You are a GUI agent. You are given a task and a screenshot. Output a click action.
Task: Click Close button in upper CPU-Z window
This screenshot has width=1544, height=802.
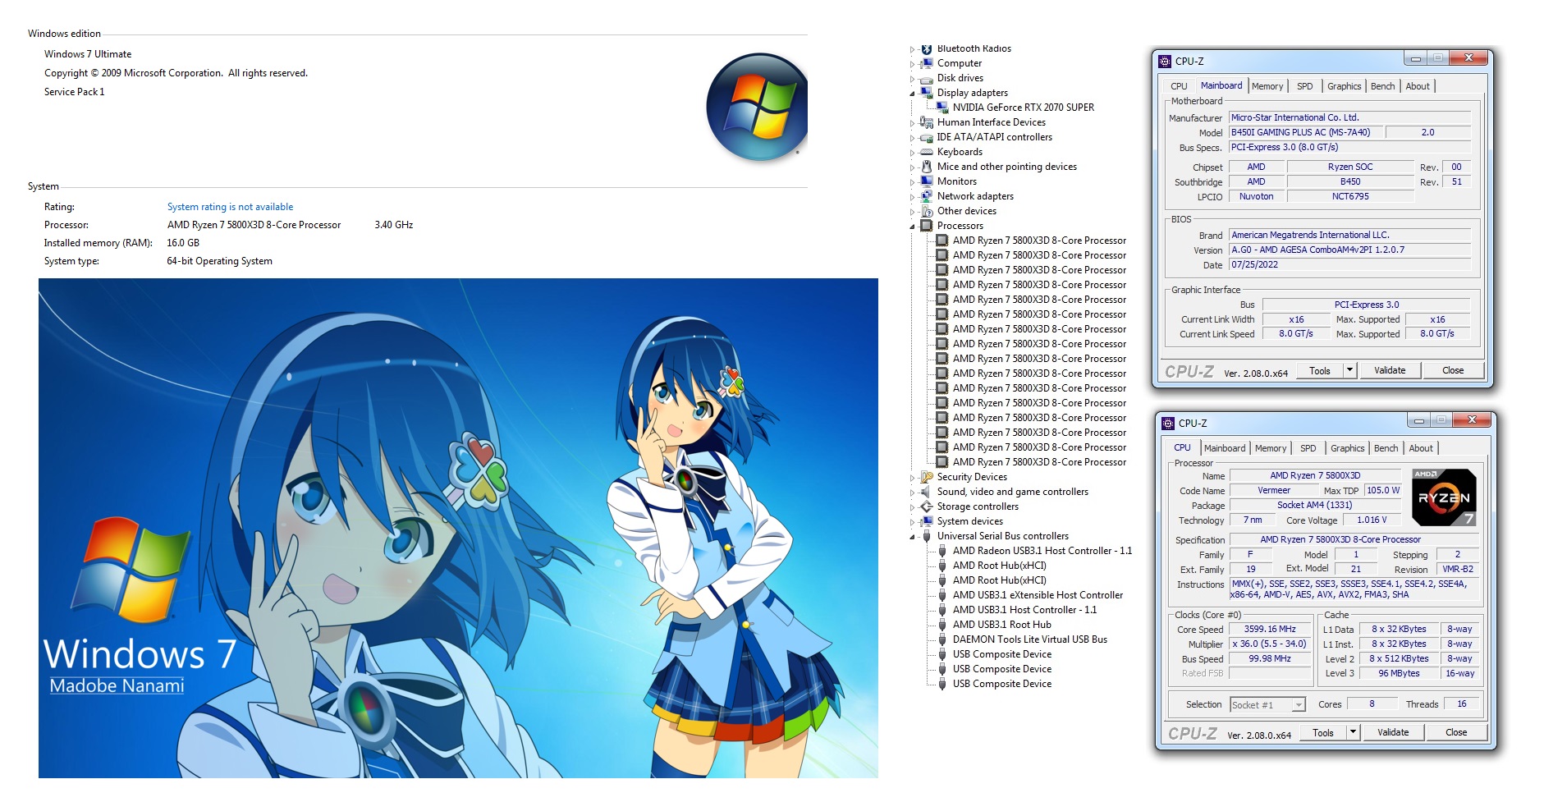1453,370
